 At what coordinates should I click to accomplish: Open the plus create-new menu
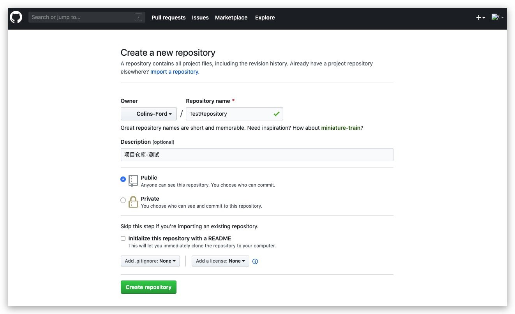[x=480, y=18]
